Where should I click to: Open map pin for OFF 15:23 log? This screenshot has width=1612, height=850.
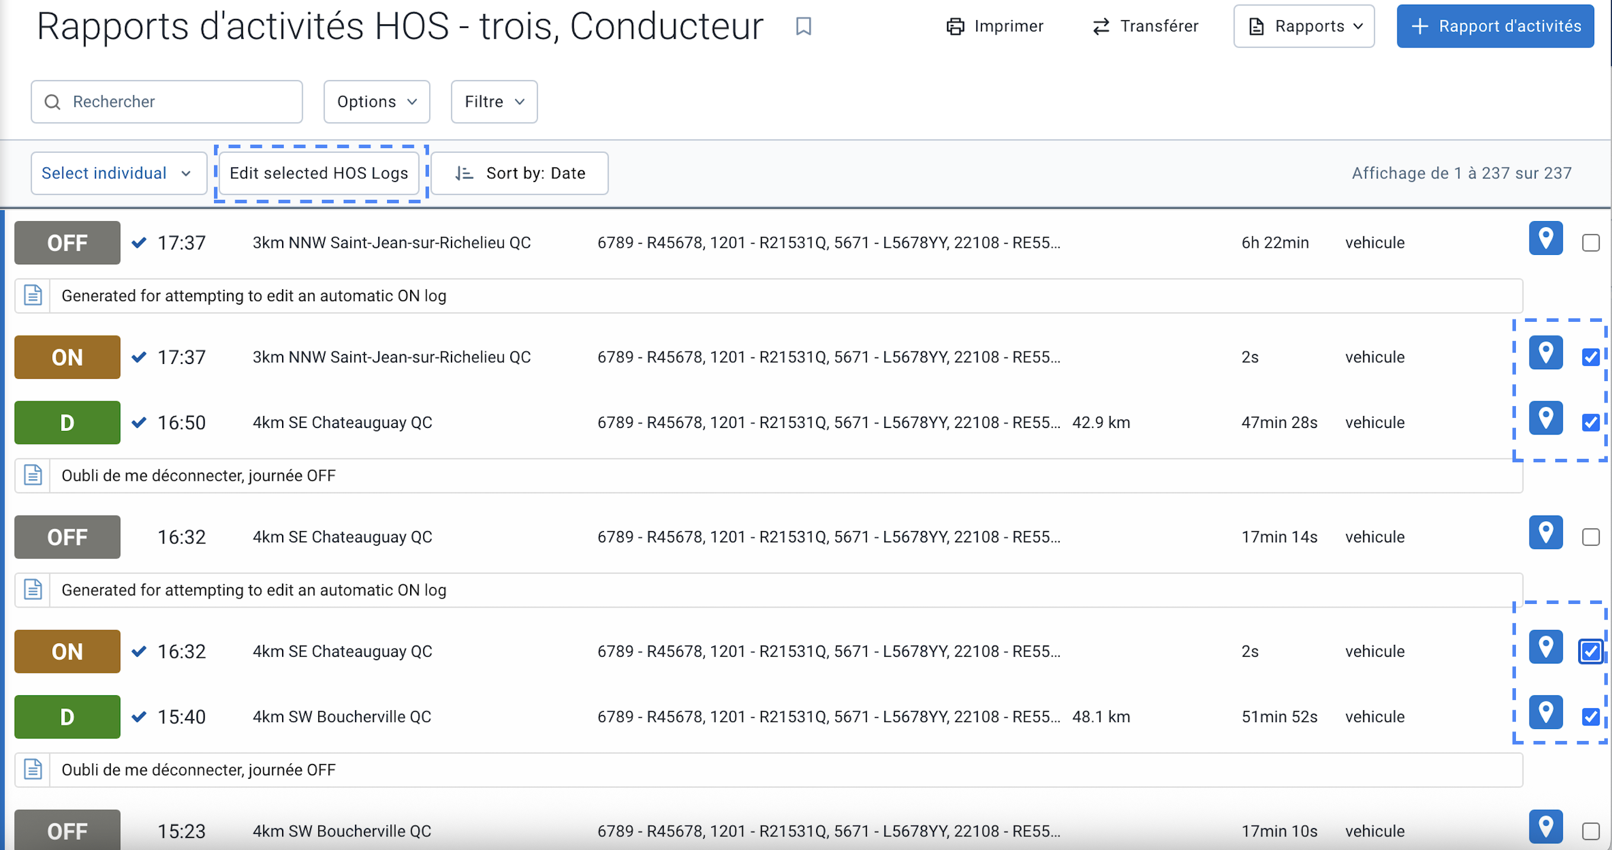(1546, 827)
